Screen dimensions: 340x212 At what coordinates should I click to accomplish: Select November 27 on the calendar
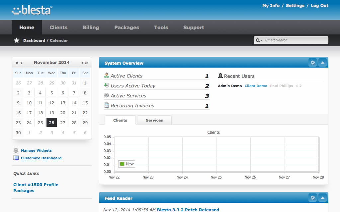[x=63, y=123]
